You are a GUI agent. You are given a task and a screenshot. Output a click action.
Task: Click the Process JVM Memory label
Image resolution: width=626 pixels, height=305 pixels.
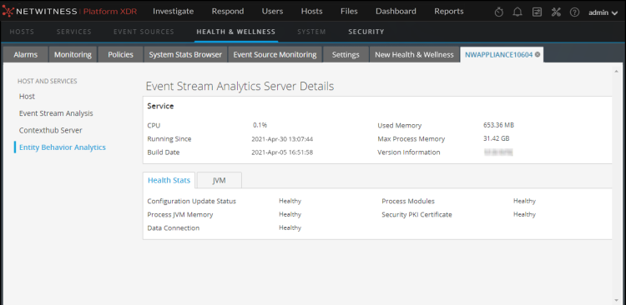(180, 214)
